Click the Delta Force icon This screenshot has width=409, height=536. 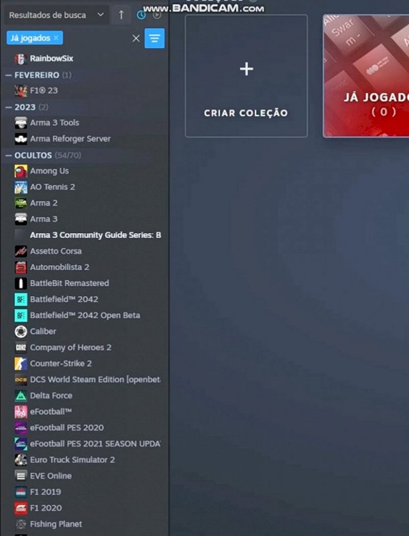coord(21,395)
